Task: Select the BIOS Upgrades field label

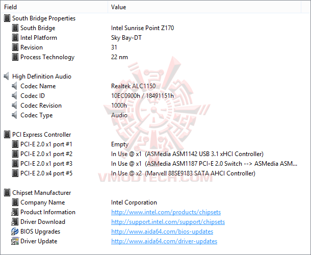Action: pyautogui.click(x=40, y=232)
